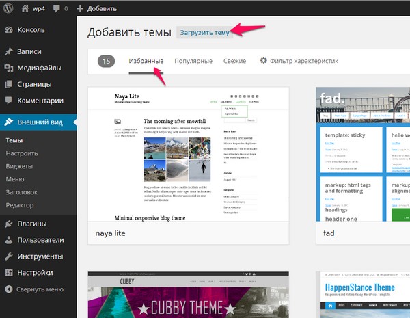This screenshot has height=318, width=410.
Task: Click the fad theme name label
Action: point(329,233)
